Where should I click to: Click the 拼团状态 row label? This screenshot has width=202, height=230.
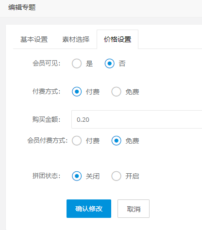tap(46, 176)
